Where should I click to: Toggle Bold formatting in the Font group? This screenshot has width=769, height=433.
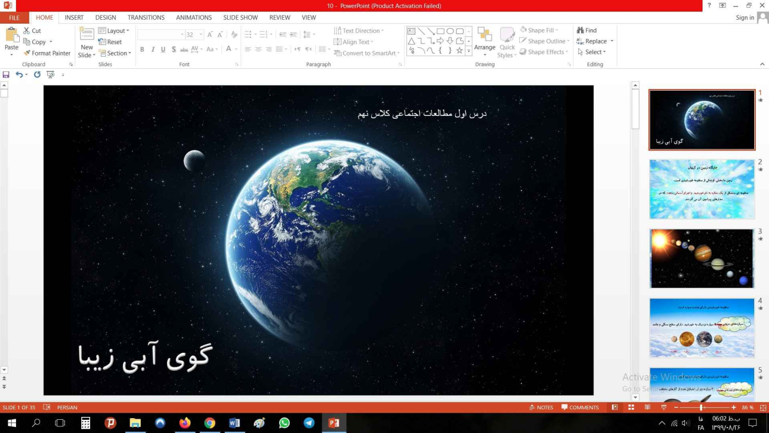[142, 49]
